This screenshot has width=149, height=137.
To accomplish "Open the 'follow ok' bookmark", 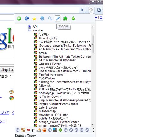I will coord(45,86).
